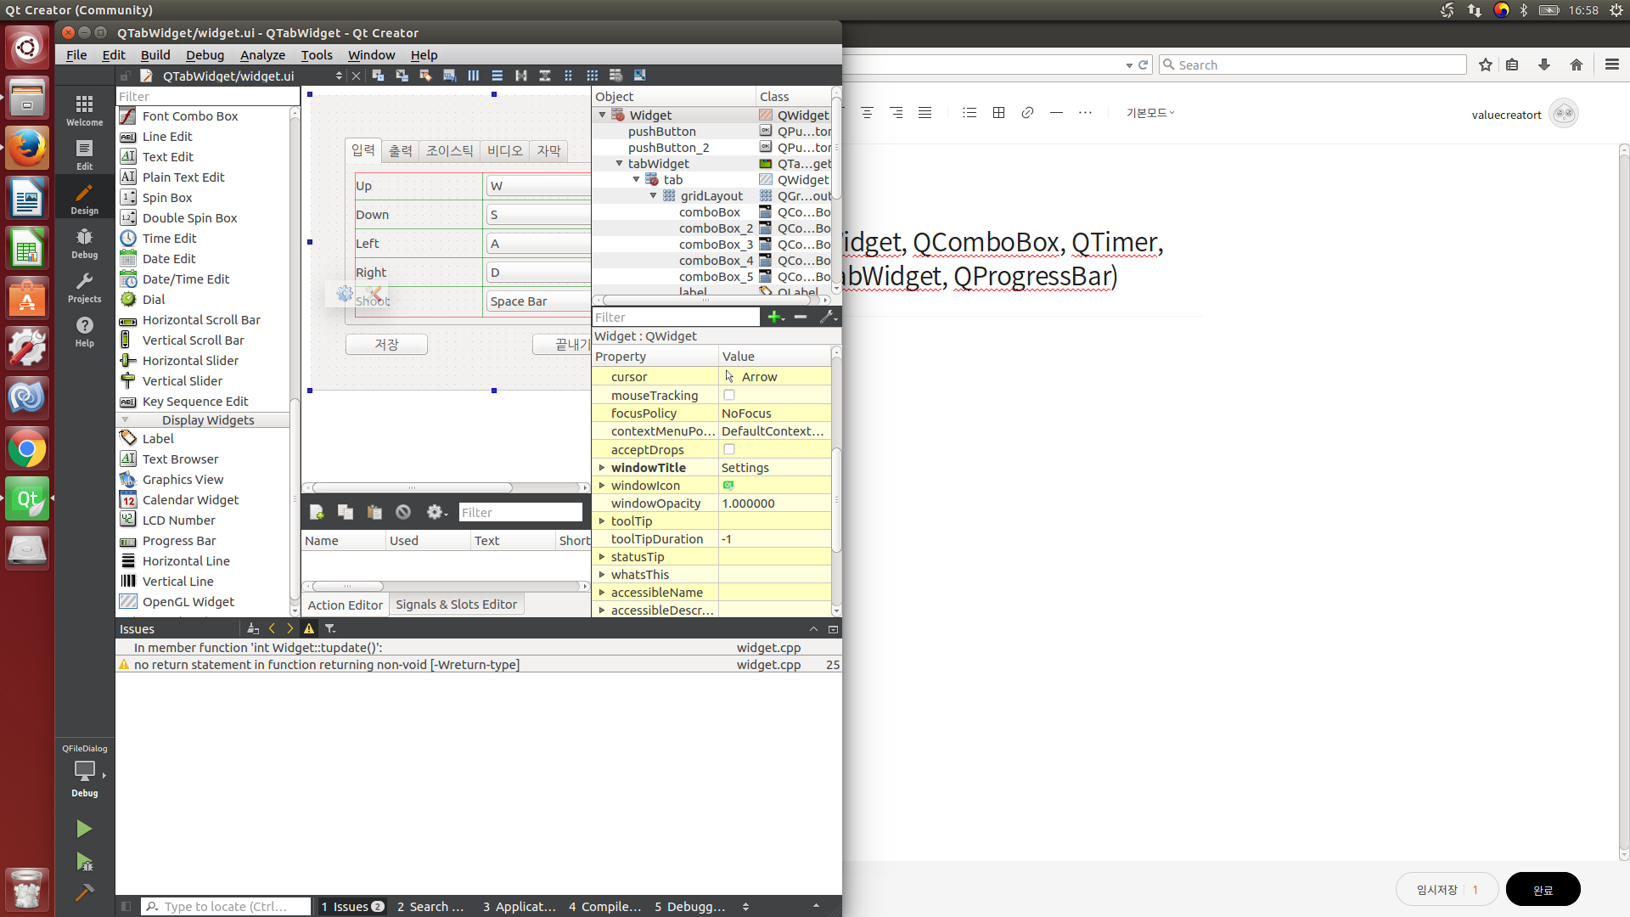The height and width of the screenshot is (917, 1630).
Task: Click green plus add property icon
Action: coord(773,317)
